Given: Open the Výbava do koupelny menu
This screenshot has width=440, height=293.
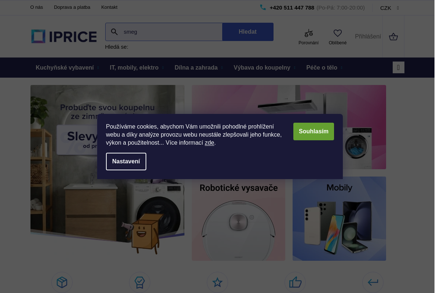Looking at the screenshot, I should coord(262,67).
